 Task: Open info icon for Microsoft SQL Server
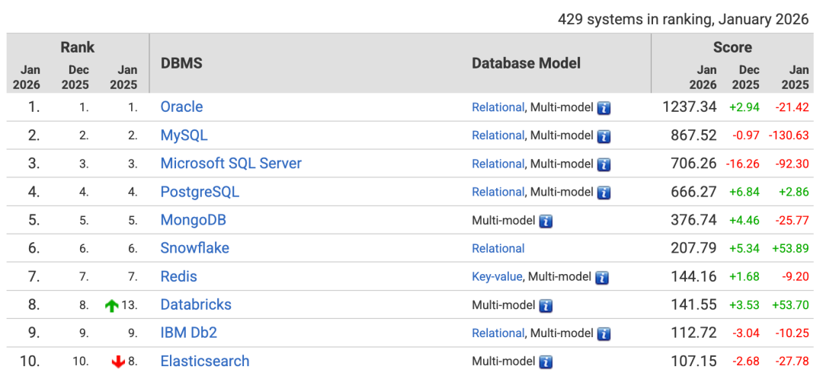[604, 164]
